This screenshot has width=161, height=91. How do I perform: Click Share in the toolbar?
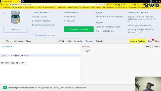point(28,41)
